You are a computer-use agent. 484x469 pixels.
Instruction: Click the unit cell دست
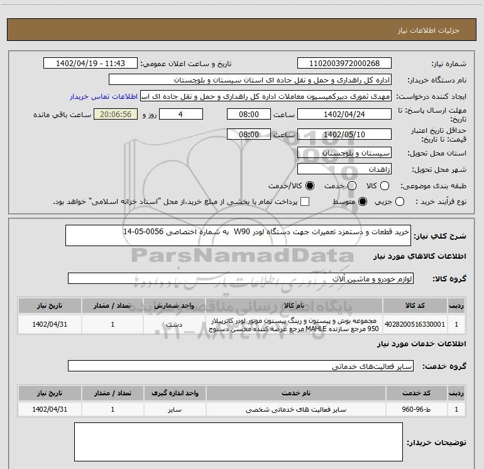174,324
